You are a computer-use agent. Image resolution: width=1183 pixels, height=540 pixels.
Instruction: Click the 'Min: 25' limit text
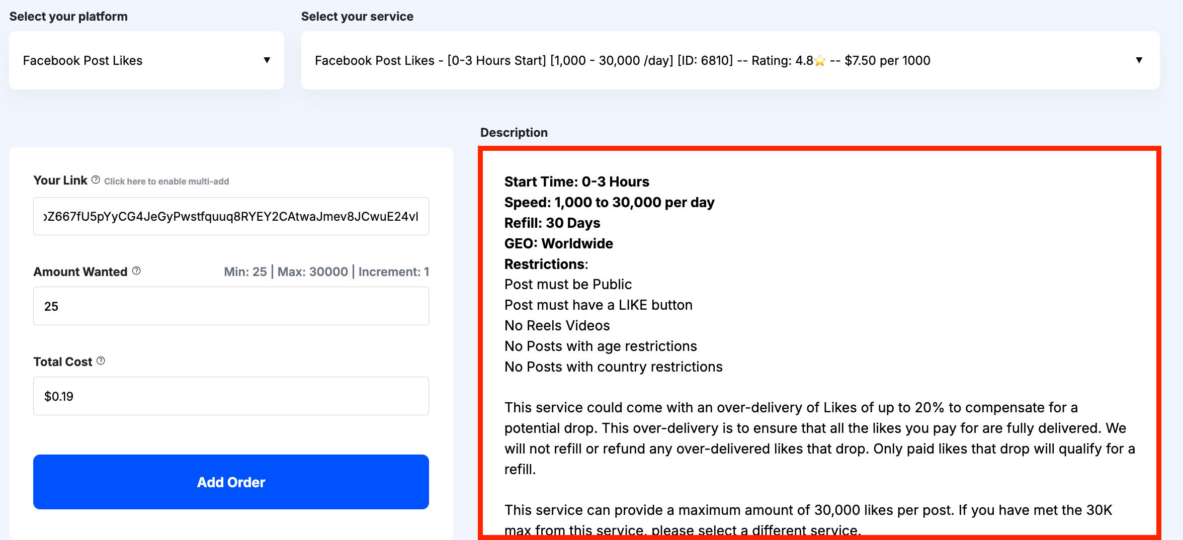tap(245, 272)
